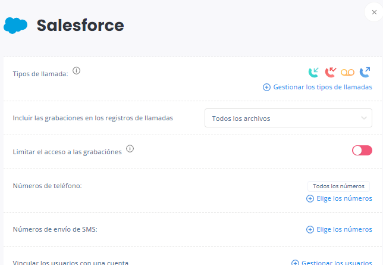
Task: Select the incoming call type icon
Action: pyautogui.click(x=313, y=73)
